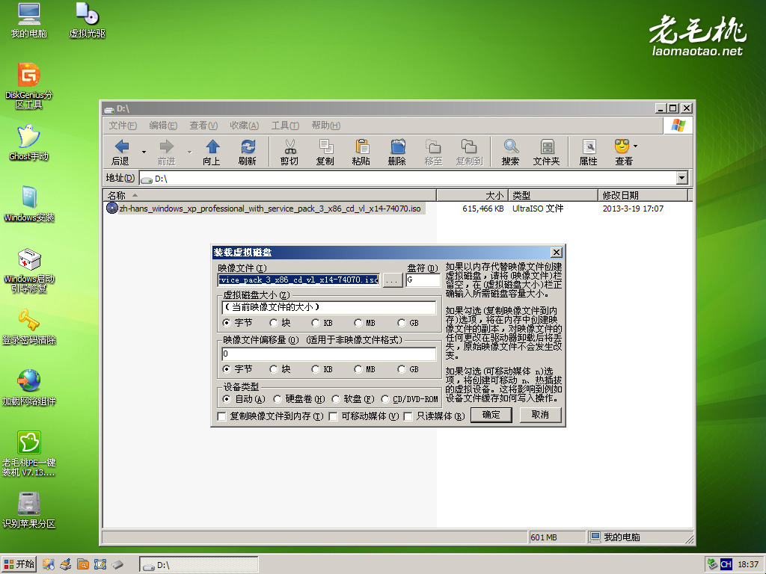The width and height of the screenshot is (766, 574).
Task: Open the 查看 menu in menu bar
Action: (203, 126)
